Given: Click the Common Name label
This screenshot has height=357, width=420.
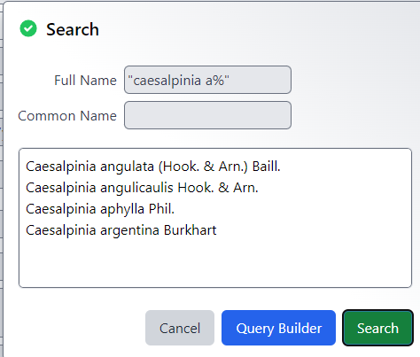Looking at the screenshot, I should 67,116.
